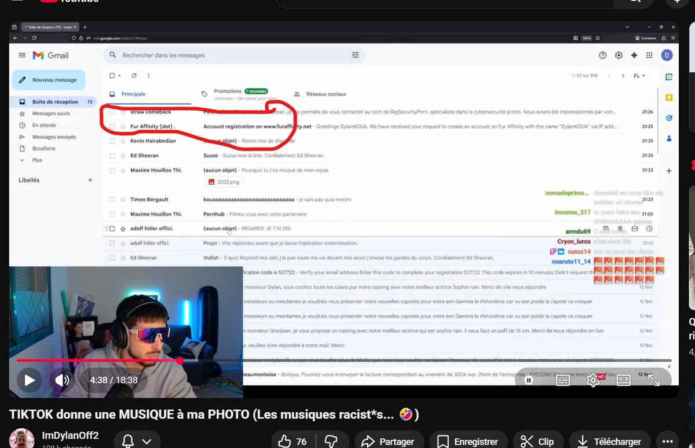Switch to the Principale tab
Image resolution: width=695 pixels, height=448 pixels.
pos(133,94)
